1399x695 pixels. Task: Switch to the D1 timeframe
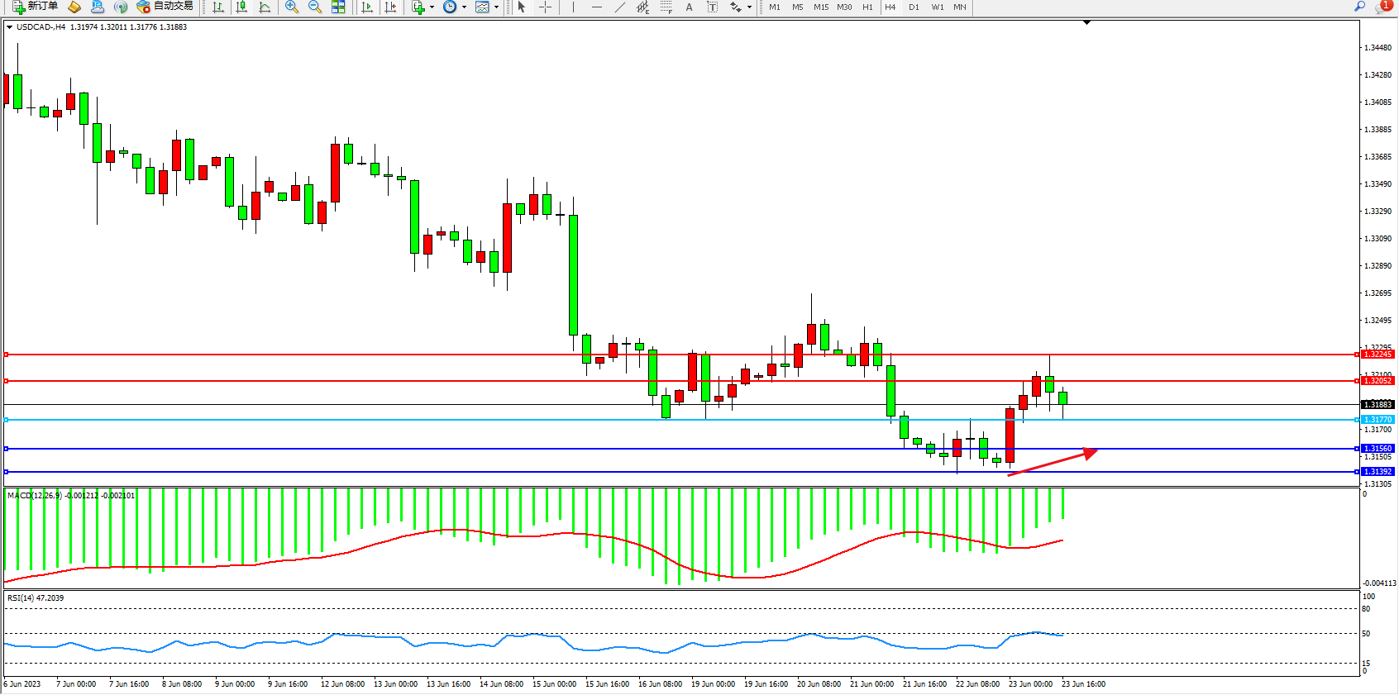(914, 7)
